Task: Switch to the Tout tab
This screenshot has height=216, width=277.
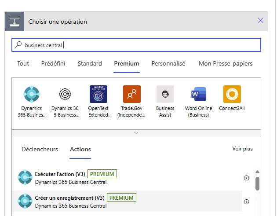Action: [23, 64]
